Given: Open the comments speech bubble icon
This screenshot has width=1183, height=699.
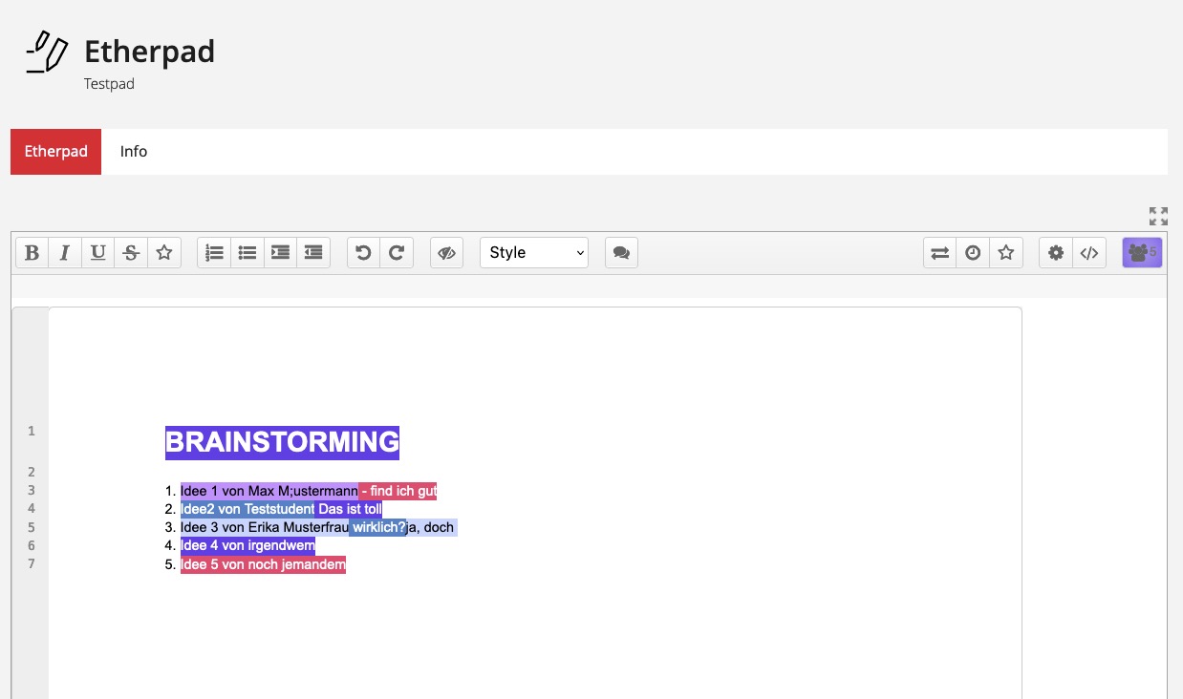Looking at the screenshot, I should click(621, 253).
